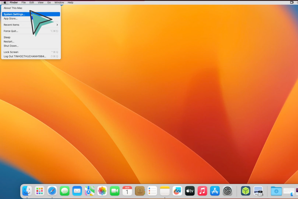
Task: Choose Lock Screen from Apple menu
Action: pyautogui.click(x=31, y=52)
